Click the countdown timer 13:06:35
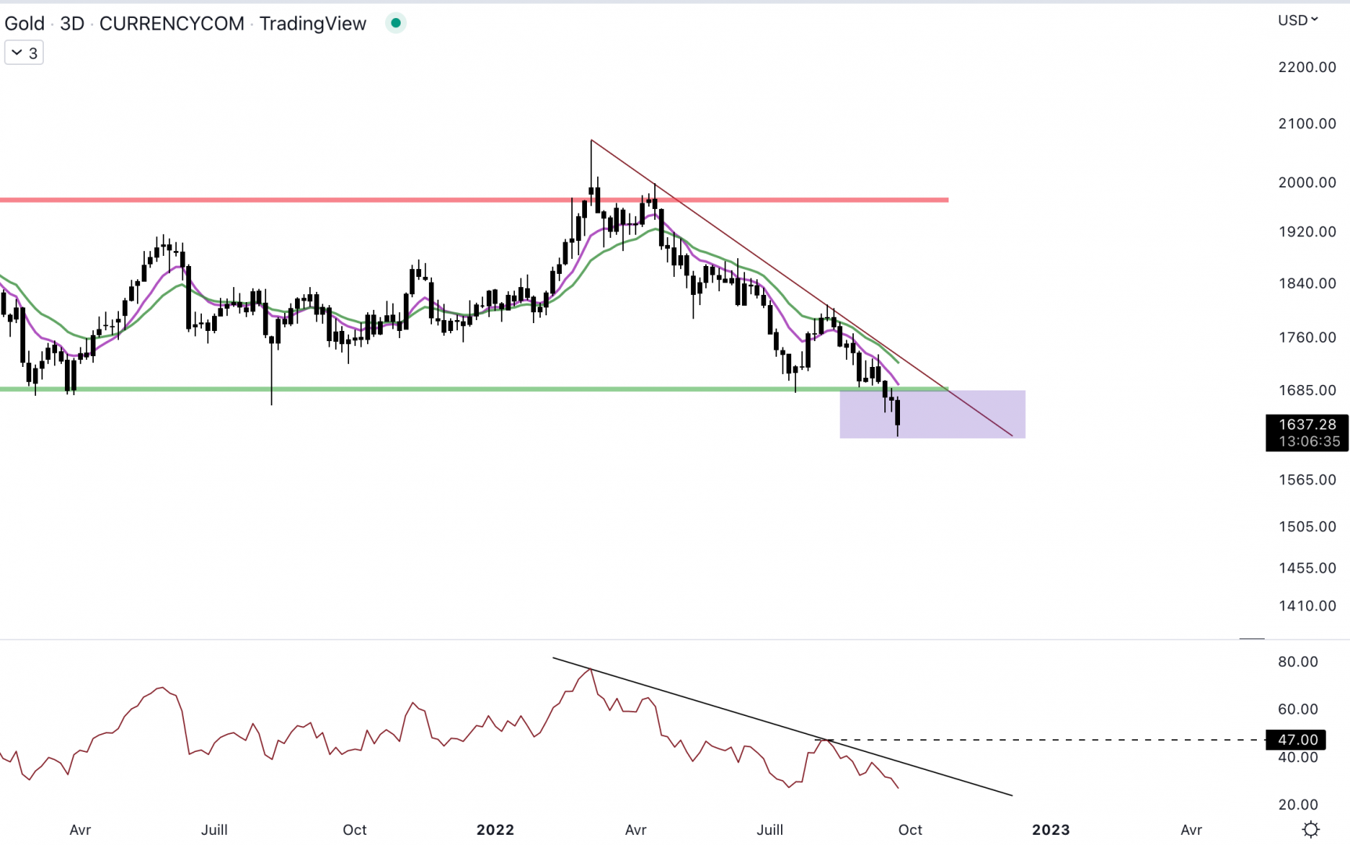The image size is (1350, 845). tap(1309, 442)
